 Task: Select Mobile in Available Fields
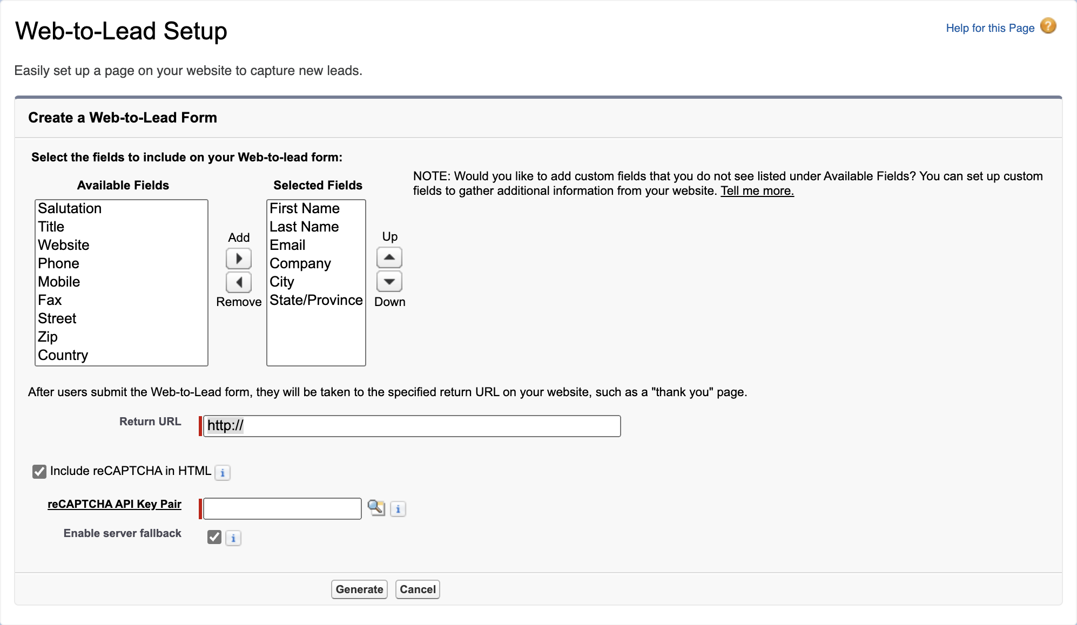coord(122,282)
